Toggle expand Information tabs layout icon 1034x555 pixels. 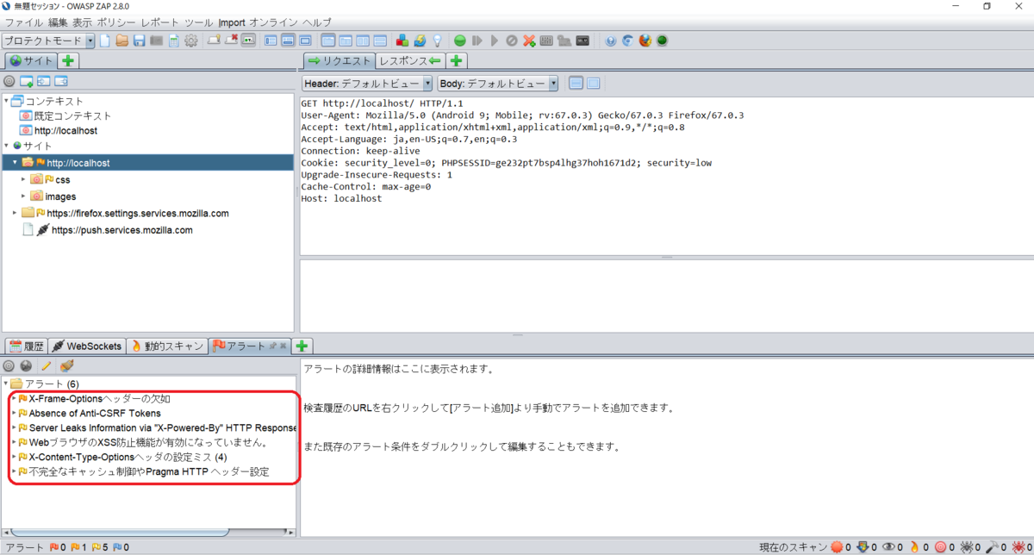287,41
